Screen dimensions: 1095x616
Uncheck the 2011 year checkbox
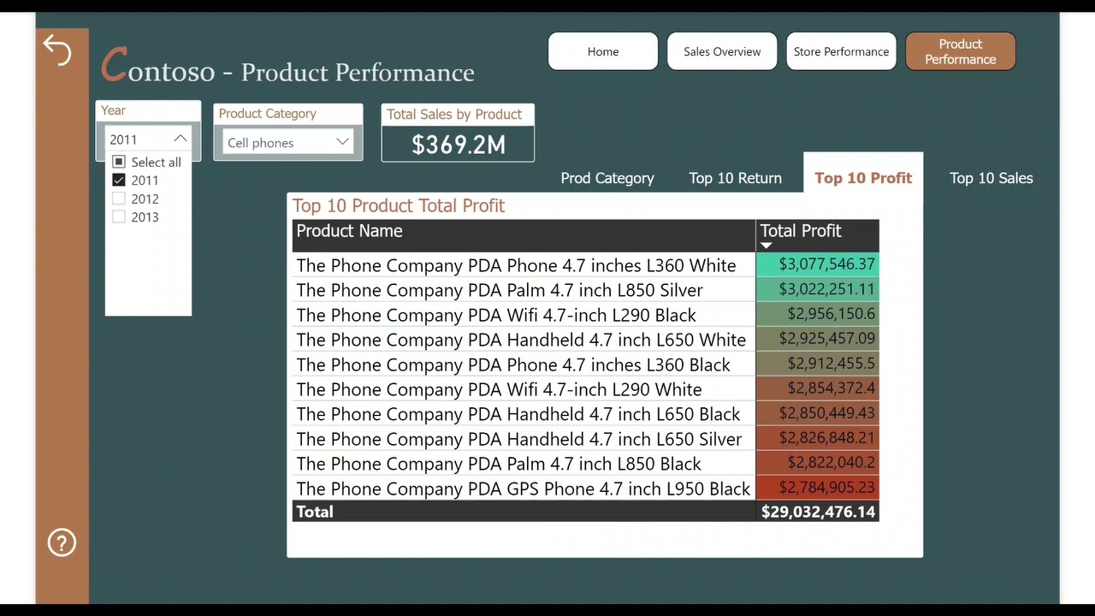tap(119, 181)
